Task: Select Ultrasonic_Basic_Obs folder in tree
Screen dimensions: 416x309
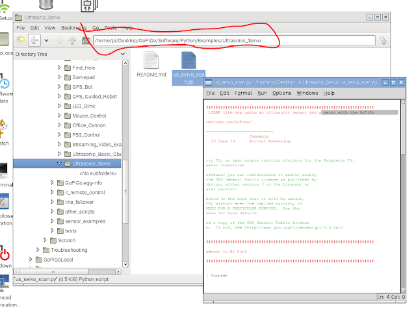Action: (97, 154)
